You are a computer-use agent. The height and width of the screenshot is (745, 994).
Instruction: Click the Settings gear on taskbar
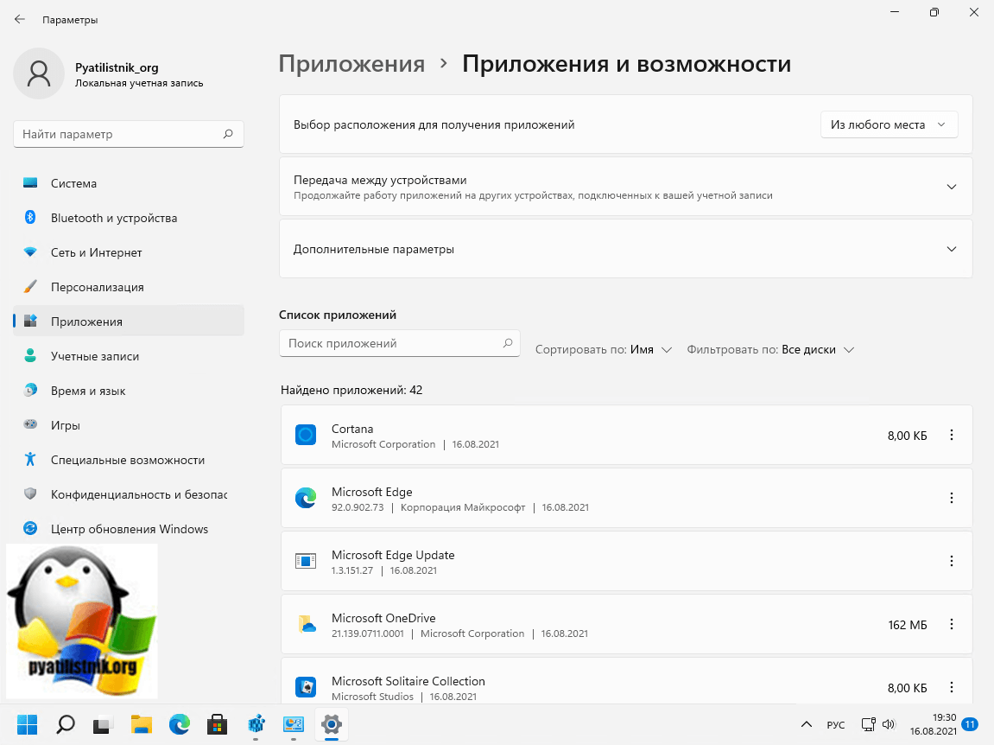click(332, 724)
